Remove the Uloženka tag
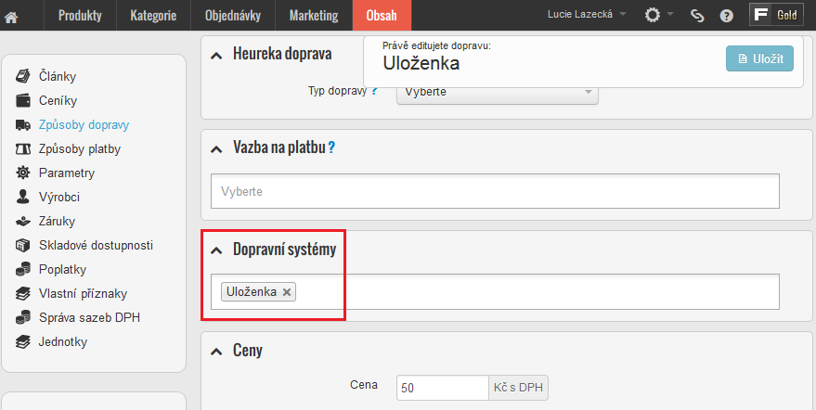The image size is (816, 410). (x=286, y=292)
